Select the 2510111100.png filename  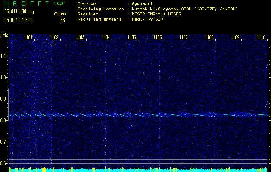[19, 12]
